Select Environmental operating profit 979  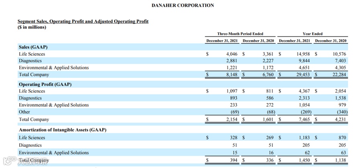[x=342, y=105]
